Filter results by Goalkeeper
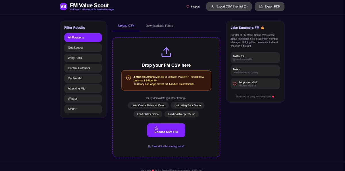This screenshot has height=171, width=345. click(83, 48)
